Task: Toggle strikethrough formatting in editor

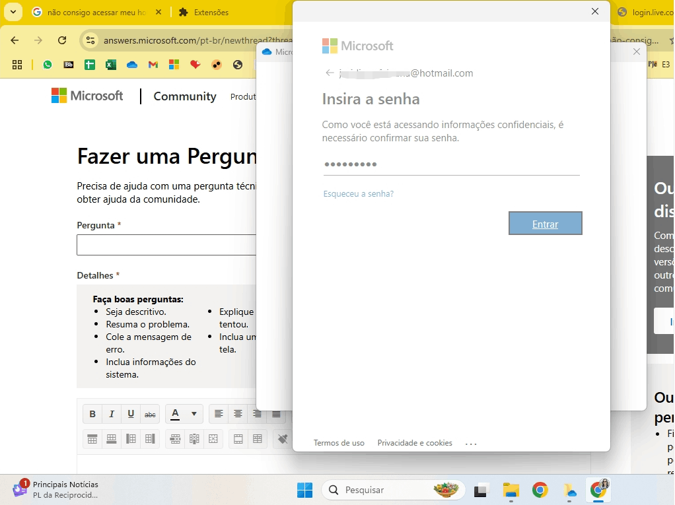Action: tap(150, 414)
